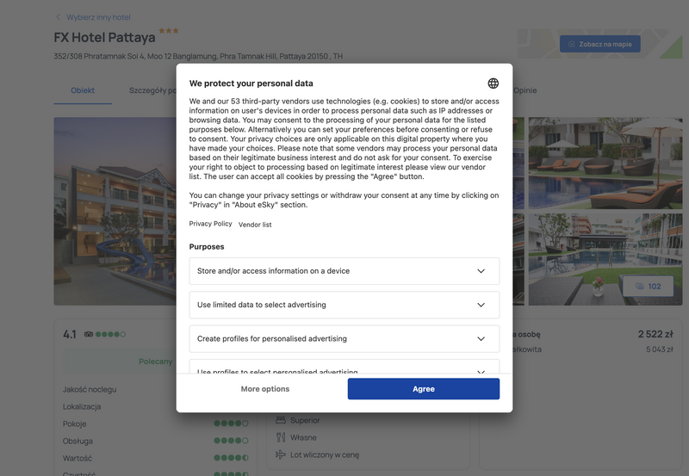Click the map icon on Zobacz na mapie
The width and height of the screenshot is (689, 476).
[x=572, y=44]
